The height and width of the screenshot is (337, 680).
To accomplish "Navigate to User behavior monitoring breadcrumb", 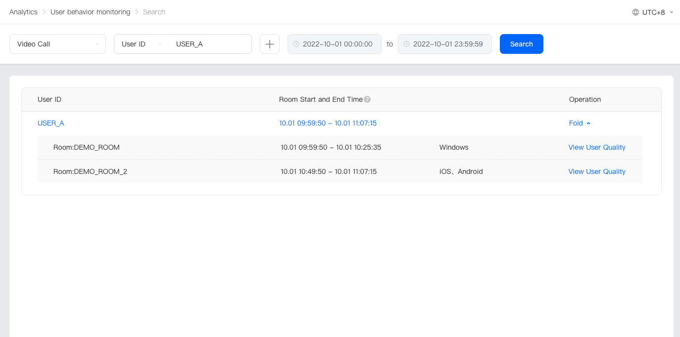I will click(x=90, y=12).
